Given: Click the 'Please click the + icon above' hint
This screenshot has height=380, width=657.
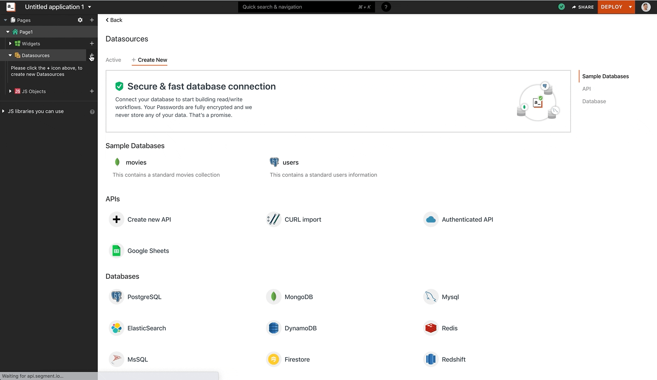Looking at the screenshot, I should coord(47,71).
